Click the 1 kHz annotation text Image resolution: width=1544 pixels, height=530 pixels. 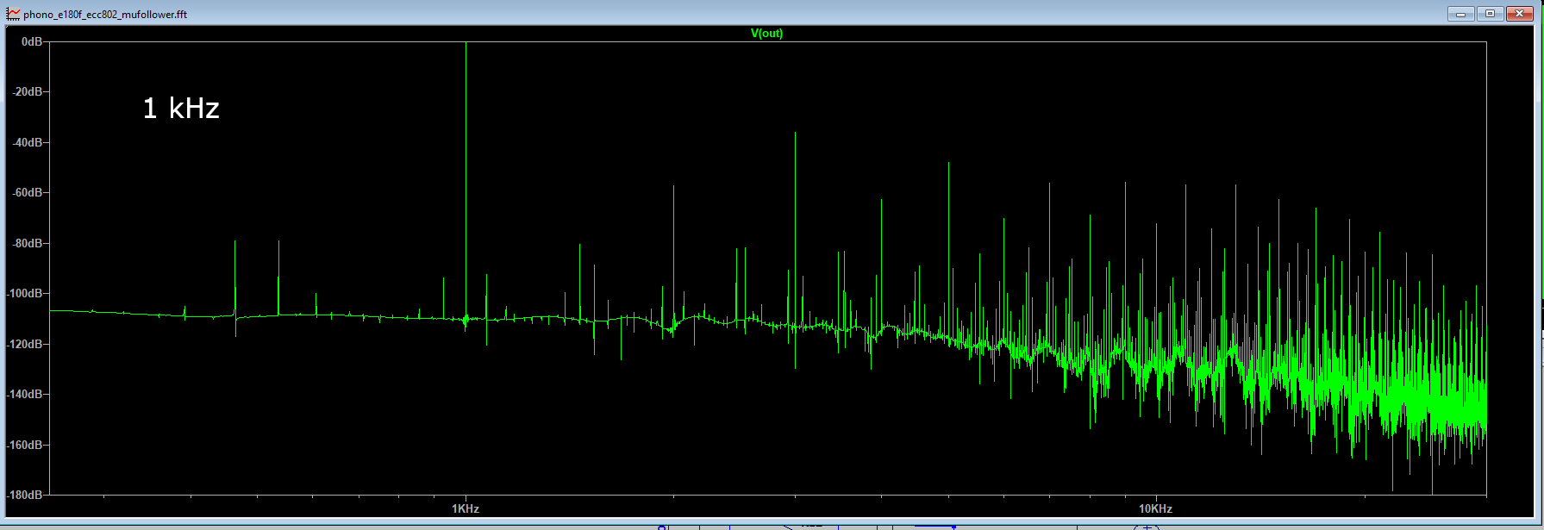[x=181, y=109]
